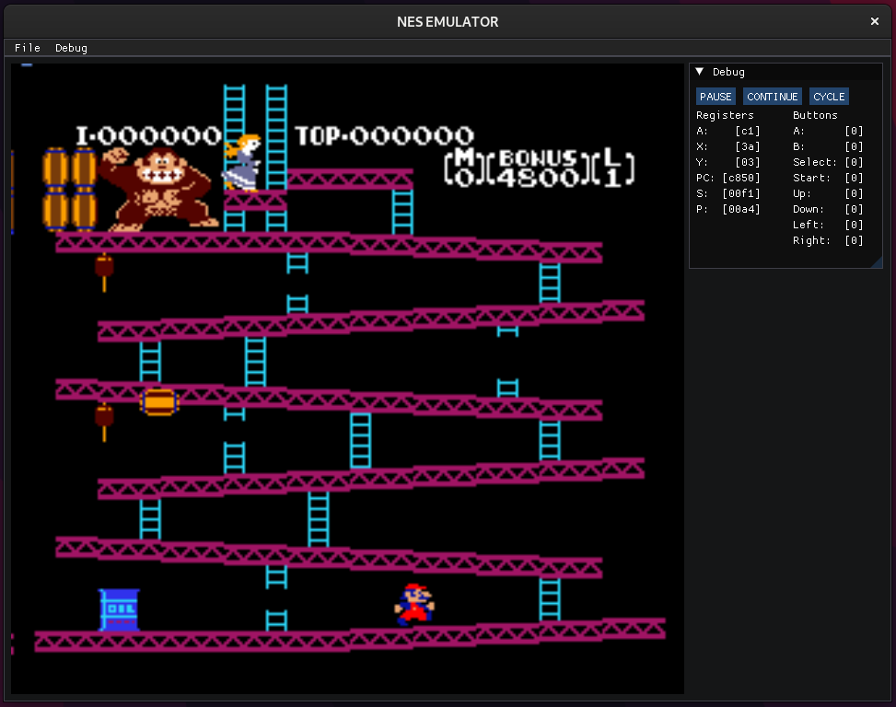Screen dimensions: 896x707
Task: Click the PC register value c850
Action: click(741, 178)
